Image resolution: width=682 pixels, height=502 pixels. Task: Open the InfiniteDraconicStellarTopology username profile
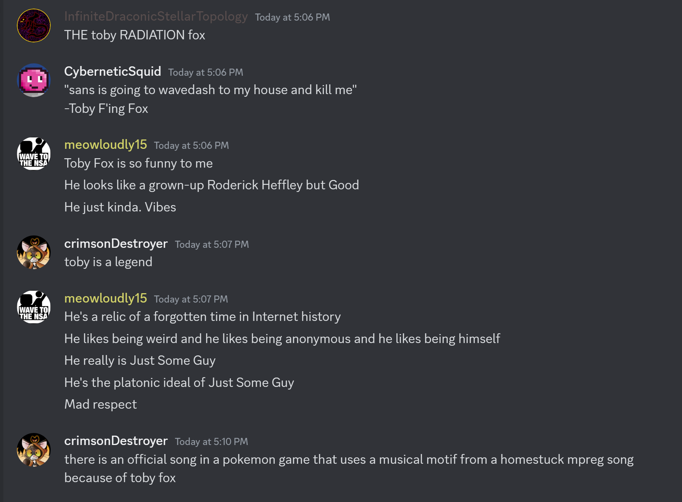click(x=156, y=16)
